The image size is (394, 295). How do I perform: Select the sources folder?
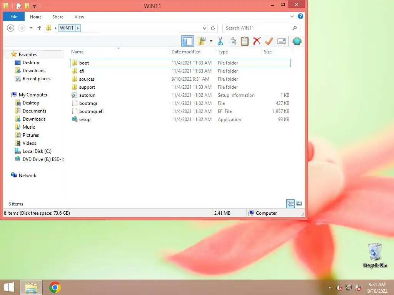coord(180,79)
